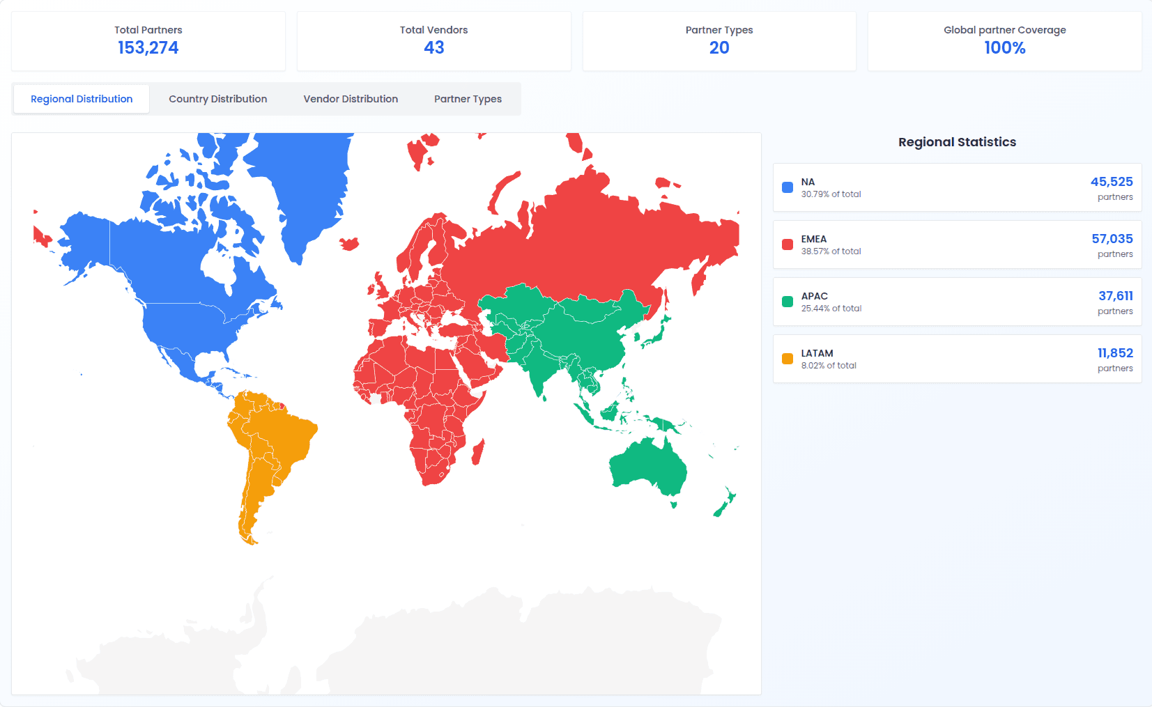Open the NA regional statistics row
The height and width of the screenshot is (707, 1152).
[957, 187]
